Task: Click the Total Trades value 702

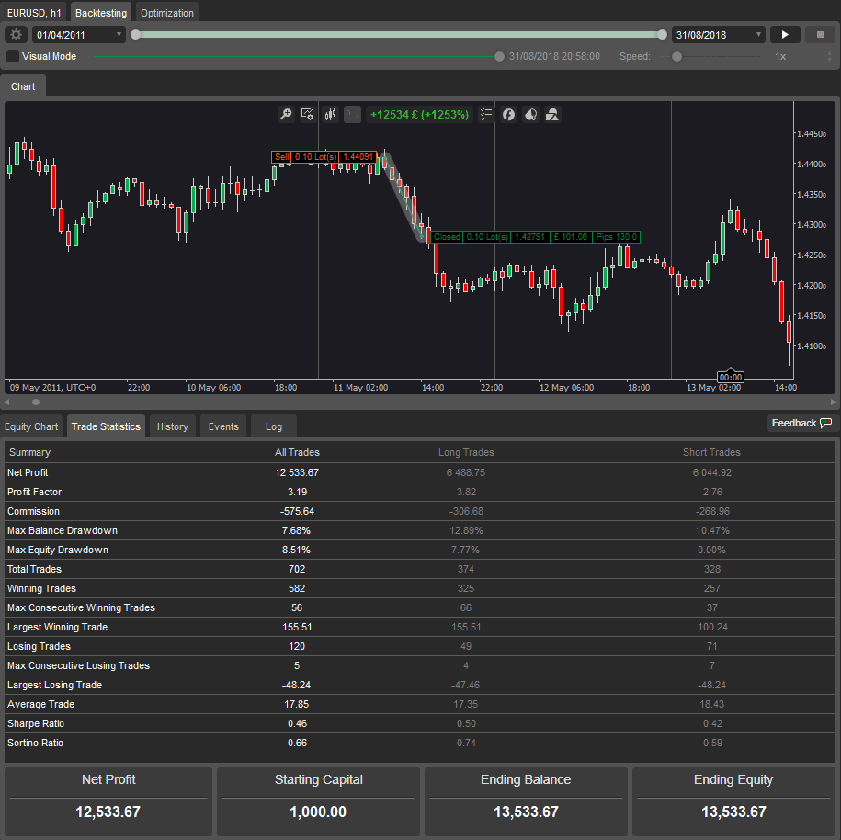Action: click(297, 569)
